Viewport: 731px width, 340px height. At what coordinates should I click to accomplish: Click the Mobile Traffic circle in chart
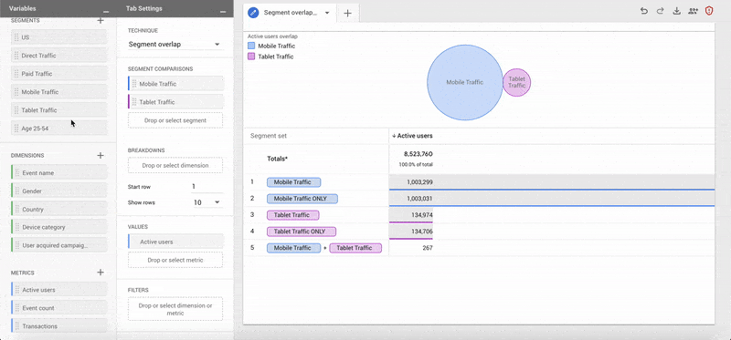(x=465, y=82)
